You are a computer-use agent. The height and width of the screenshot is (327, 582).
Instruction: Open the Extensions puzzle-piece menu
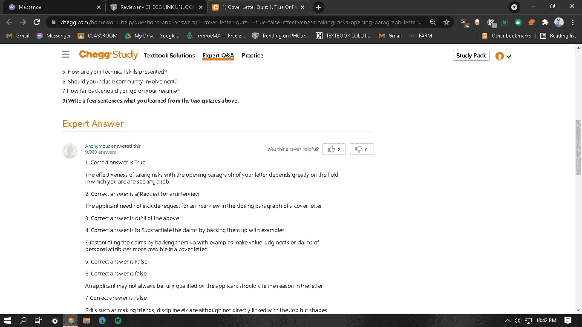[545, 22]
